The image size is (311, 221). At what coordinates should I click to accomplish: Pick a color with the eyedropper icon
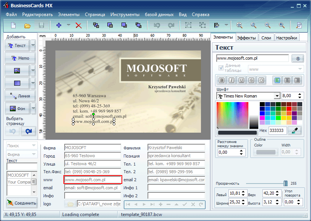pyautogui.click(x=295, y=130)
